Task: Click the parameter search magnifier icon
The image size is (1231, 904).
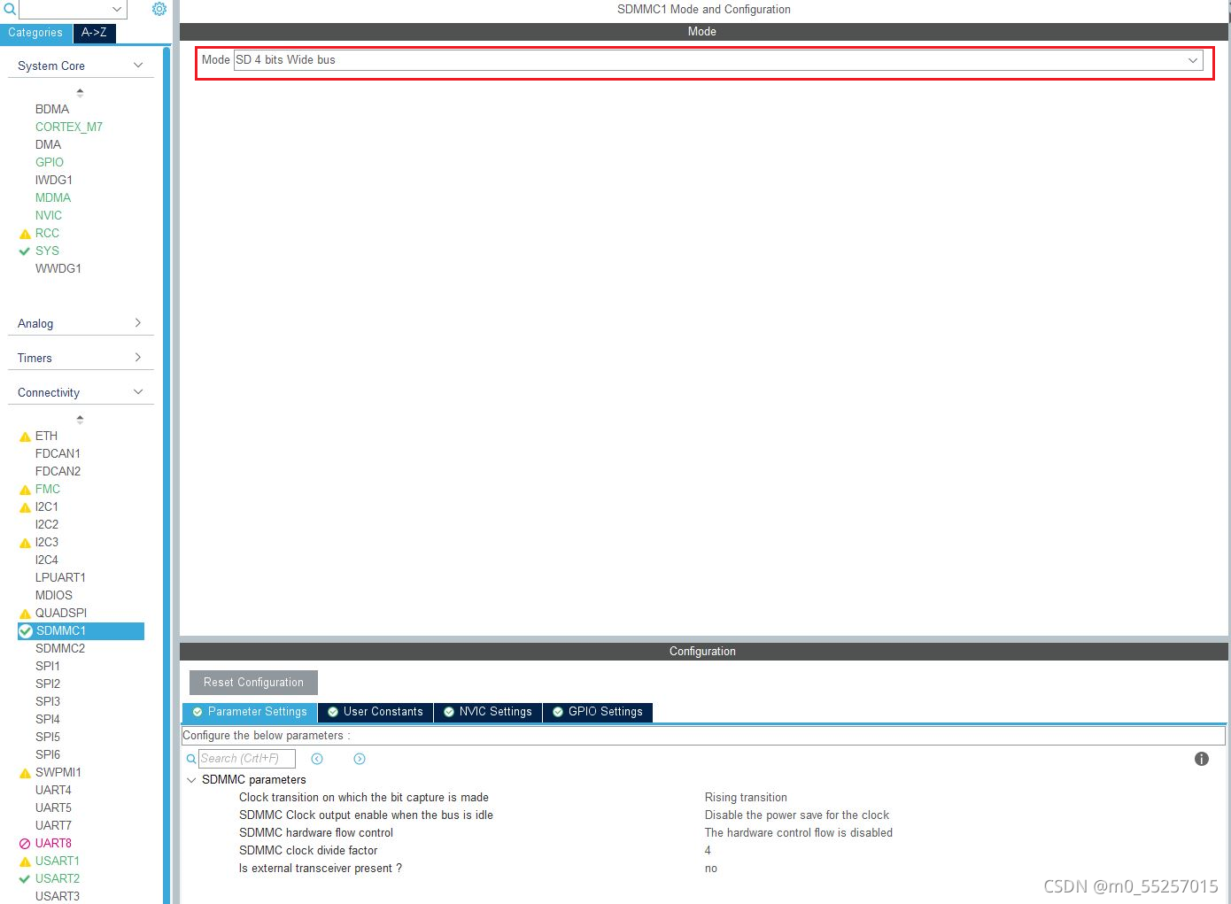Action: click(191, 759)
